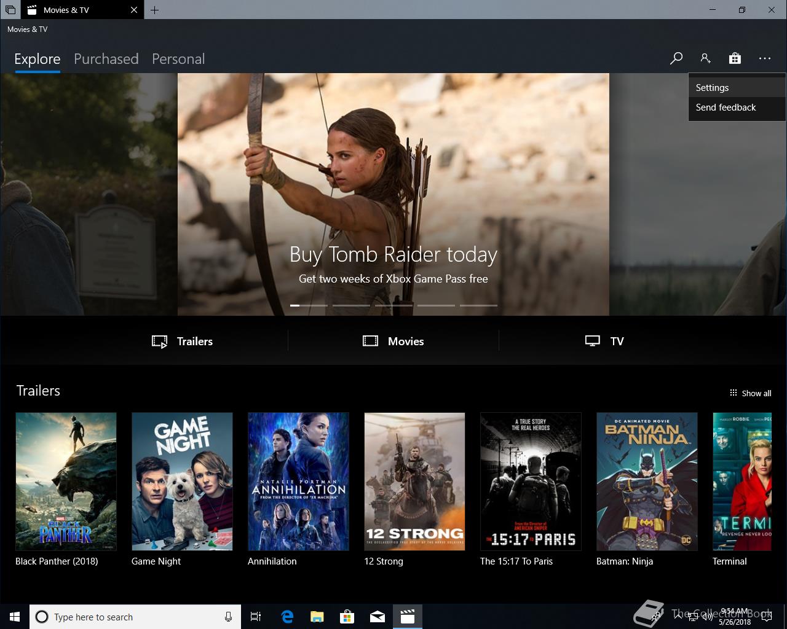Screen dimensions: 787x629
Task: Launch Microsoft Edge from taskbar
Action: click(x=287, y=617)
